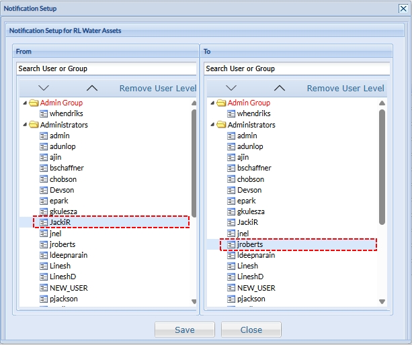This screenshot has width=412, height=345.
Task: Click the down chevron in To panel
Action: coord(231,88)
